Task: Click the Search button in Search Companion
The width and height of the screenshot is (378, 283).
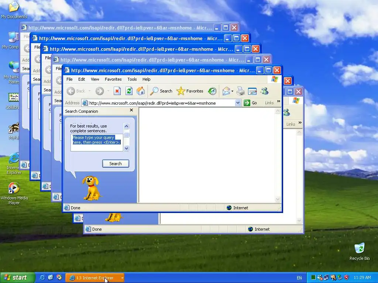Action: coord(116,164)
